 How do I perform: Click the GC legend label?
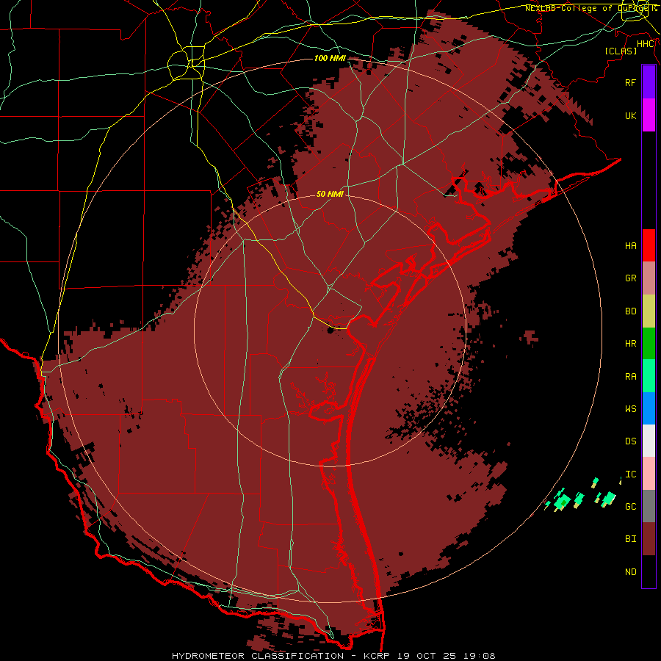pyautogui.click(x=630, y=507)
